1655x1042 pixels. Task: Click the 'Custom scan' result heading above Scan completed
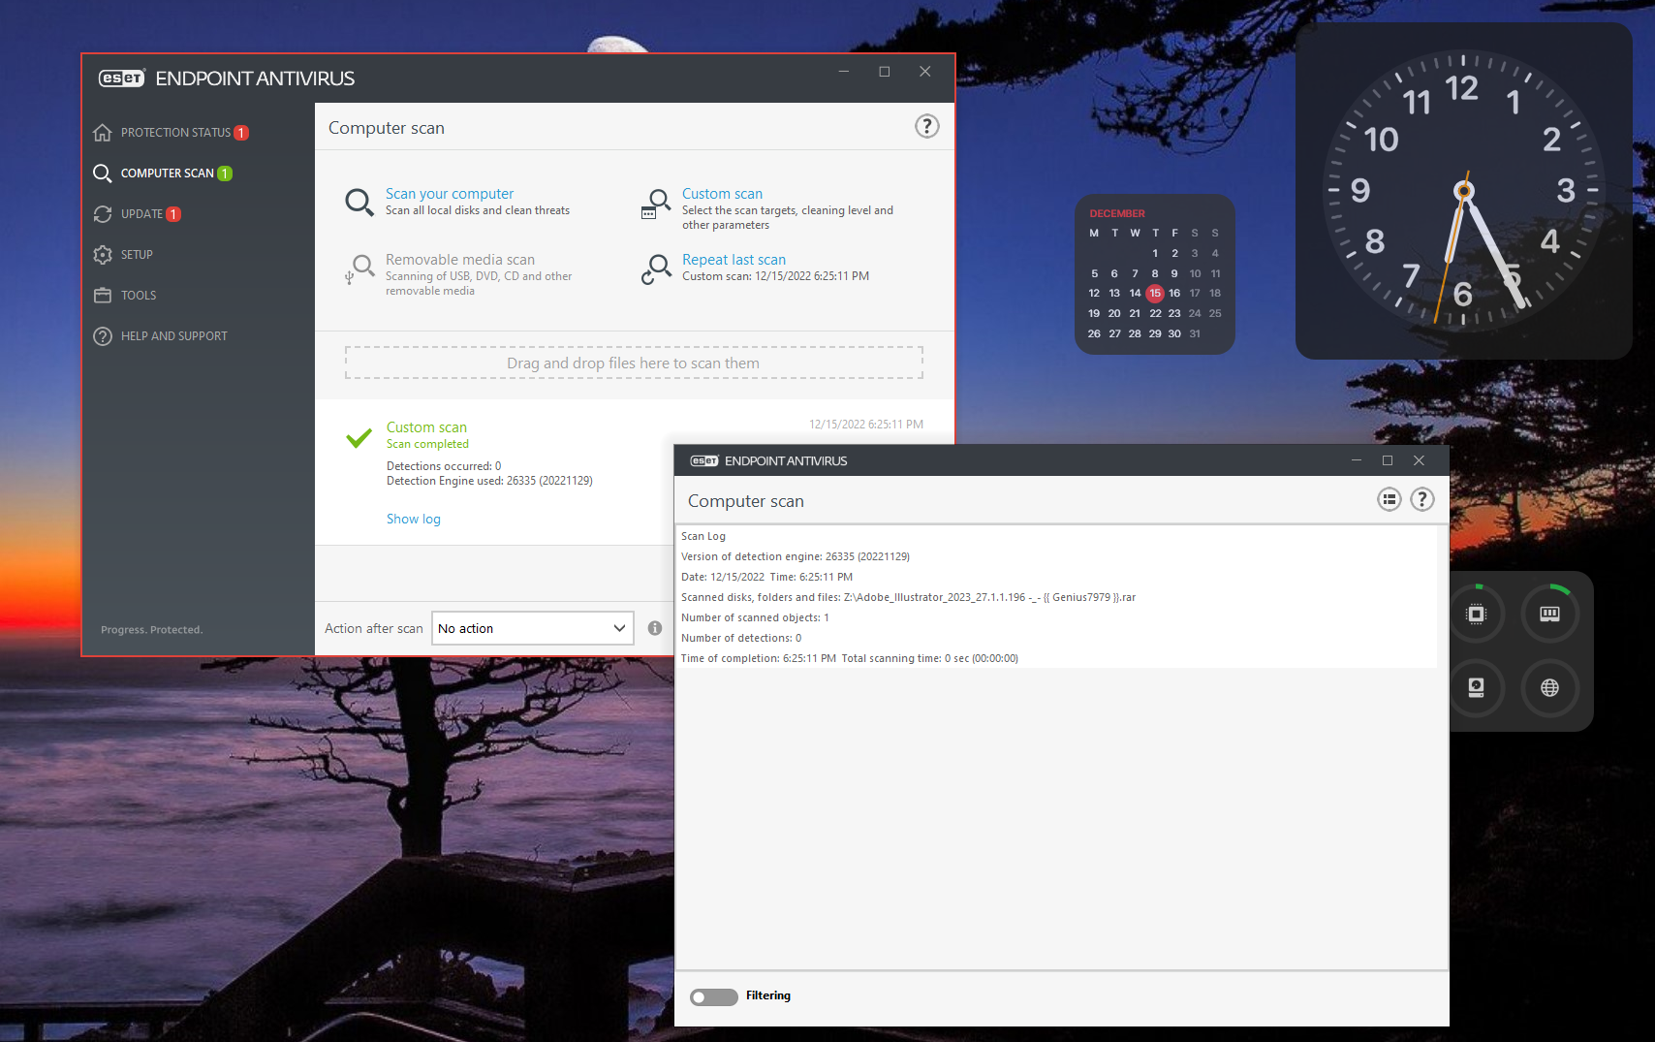426,427
